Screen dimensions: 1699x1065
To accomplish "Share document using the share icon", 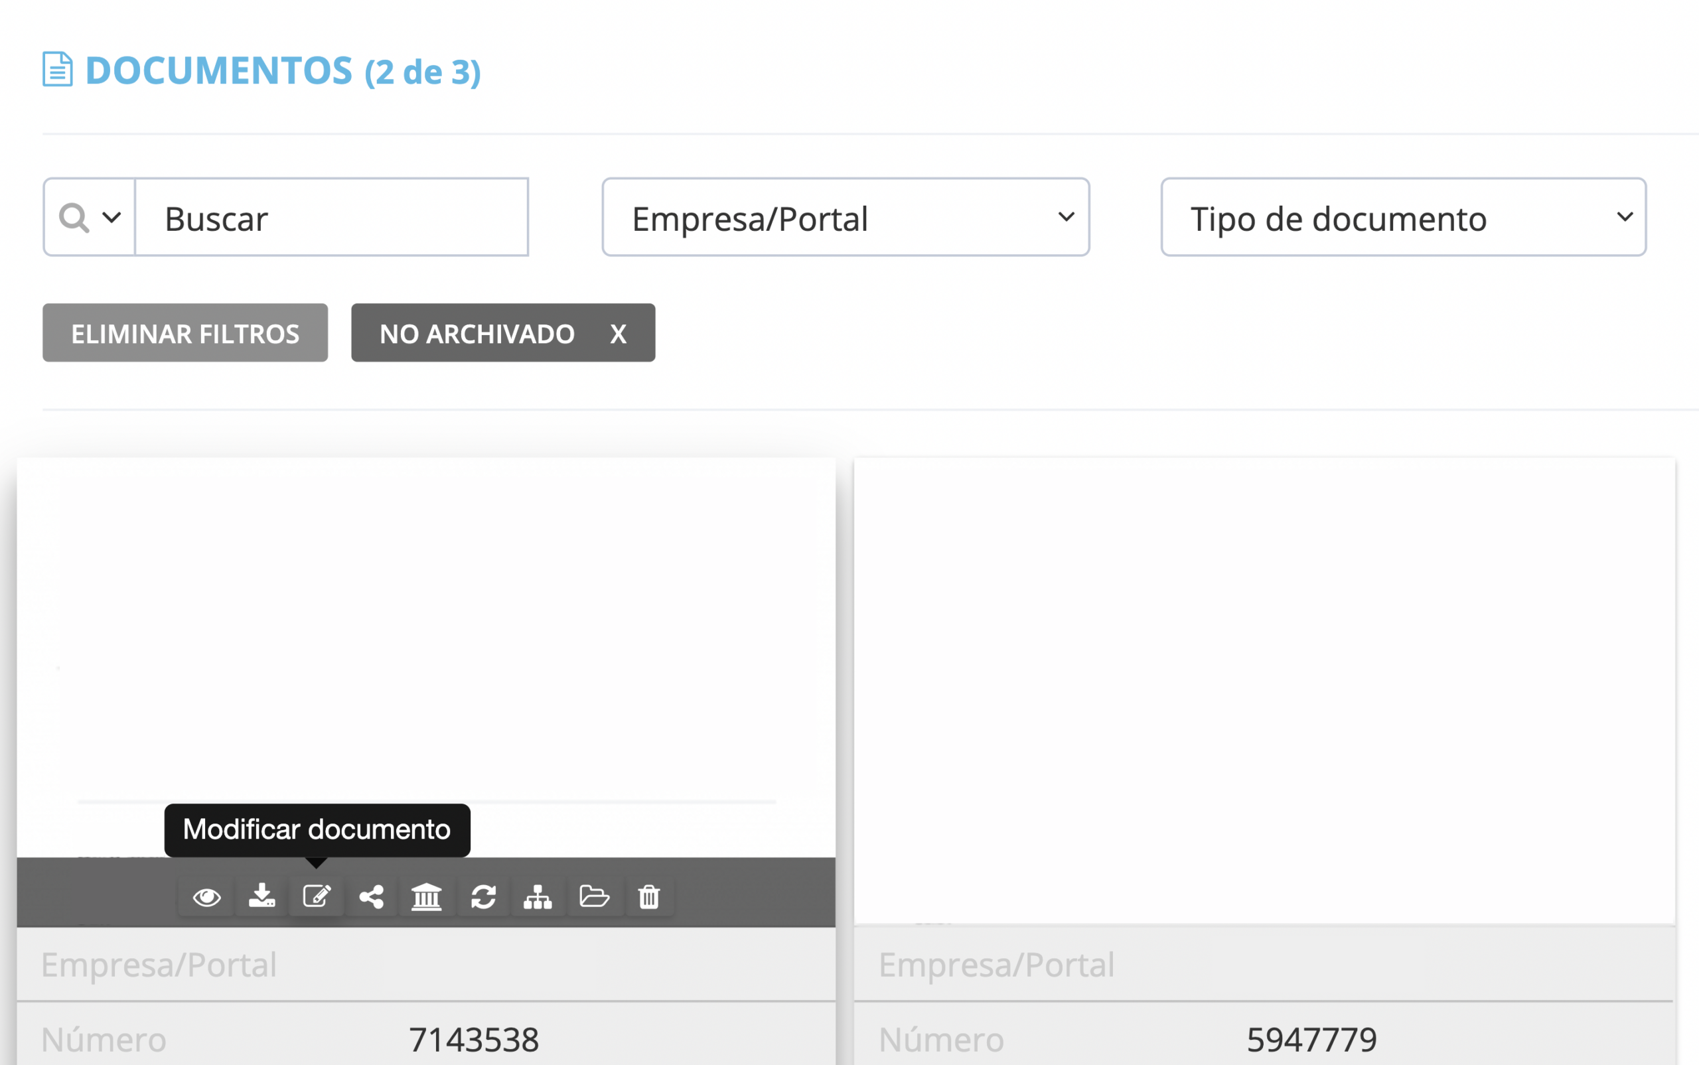I will point(371,896).
